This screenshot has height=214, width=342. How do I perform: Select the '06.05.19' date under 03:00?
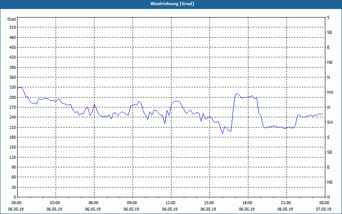(x=54, y=209)
